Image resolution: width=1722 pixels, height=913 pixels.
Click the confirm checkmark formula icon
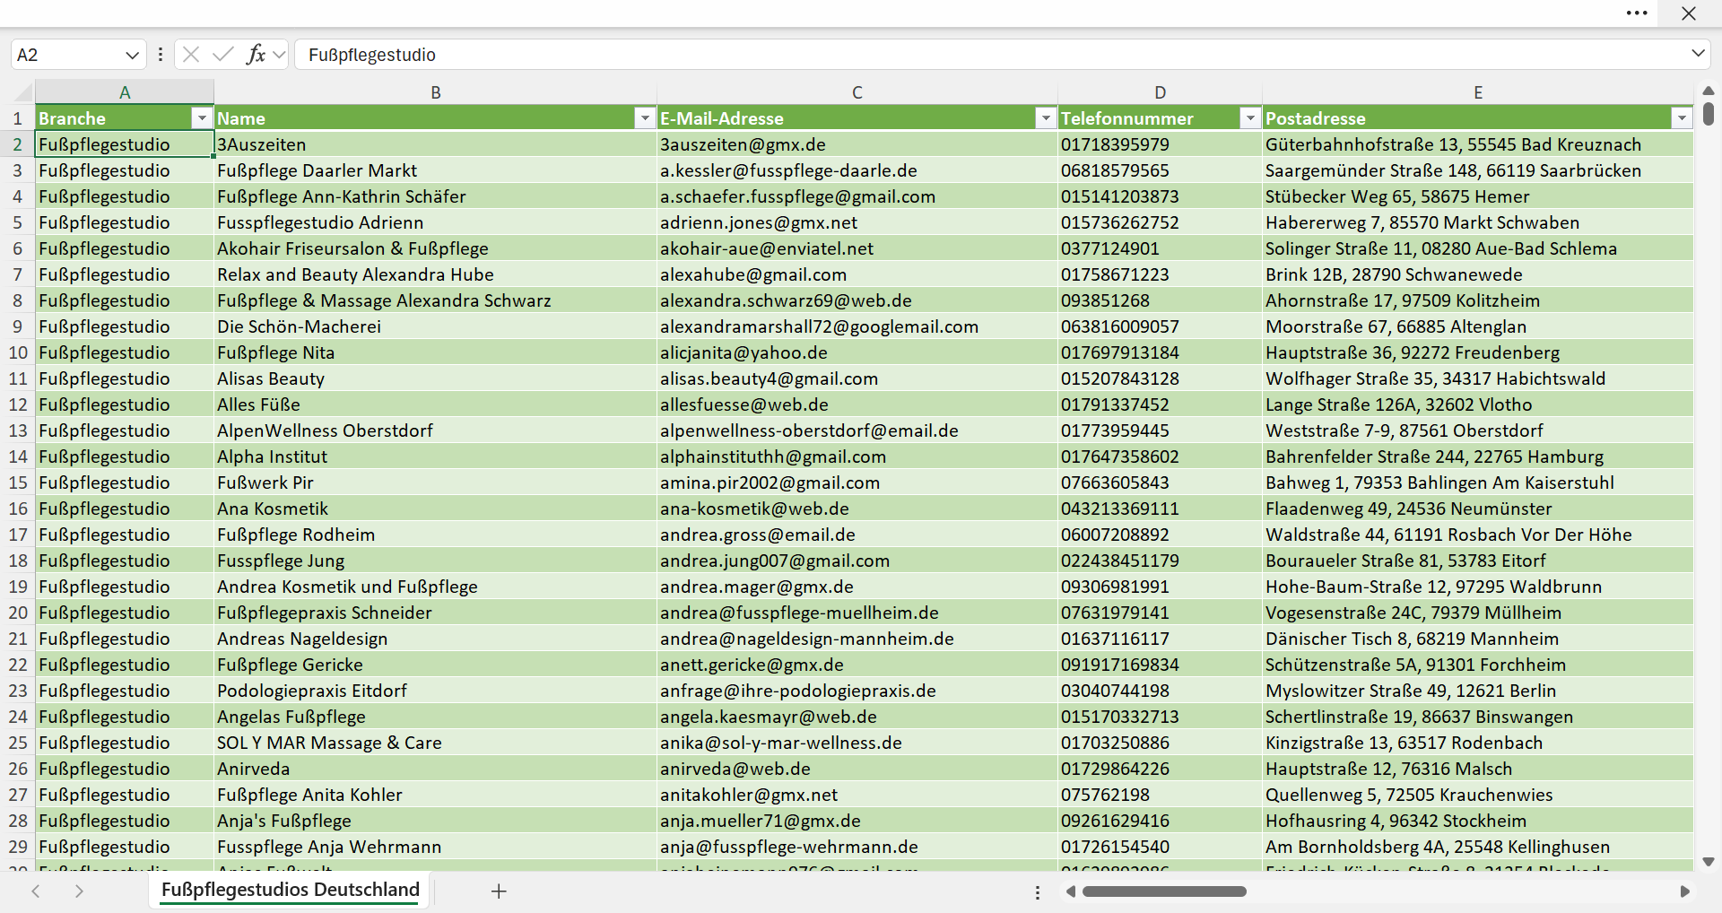(x=223, y=55)
